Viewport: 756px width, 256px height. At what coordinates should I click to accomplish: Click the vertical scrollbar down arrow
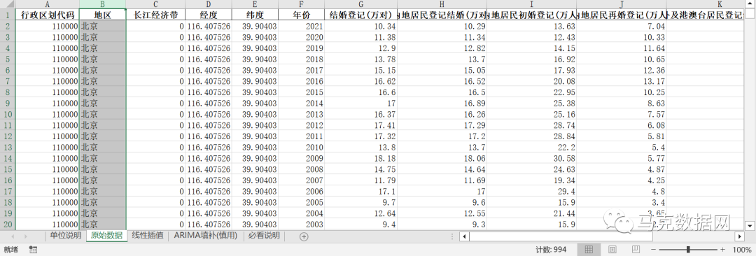750,225
